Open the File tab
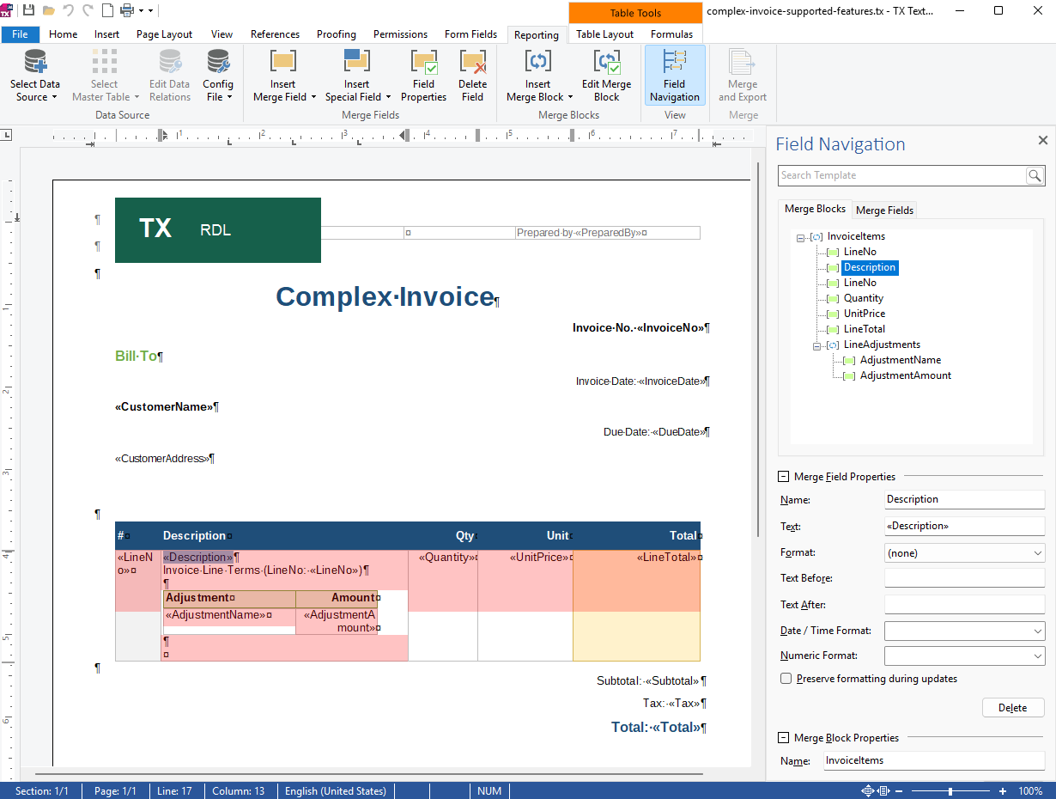 point(20,34)
